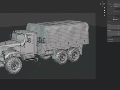Open the XYZ Euler rotation mode dropdown

114,37
